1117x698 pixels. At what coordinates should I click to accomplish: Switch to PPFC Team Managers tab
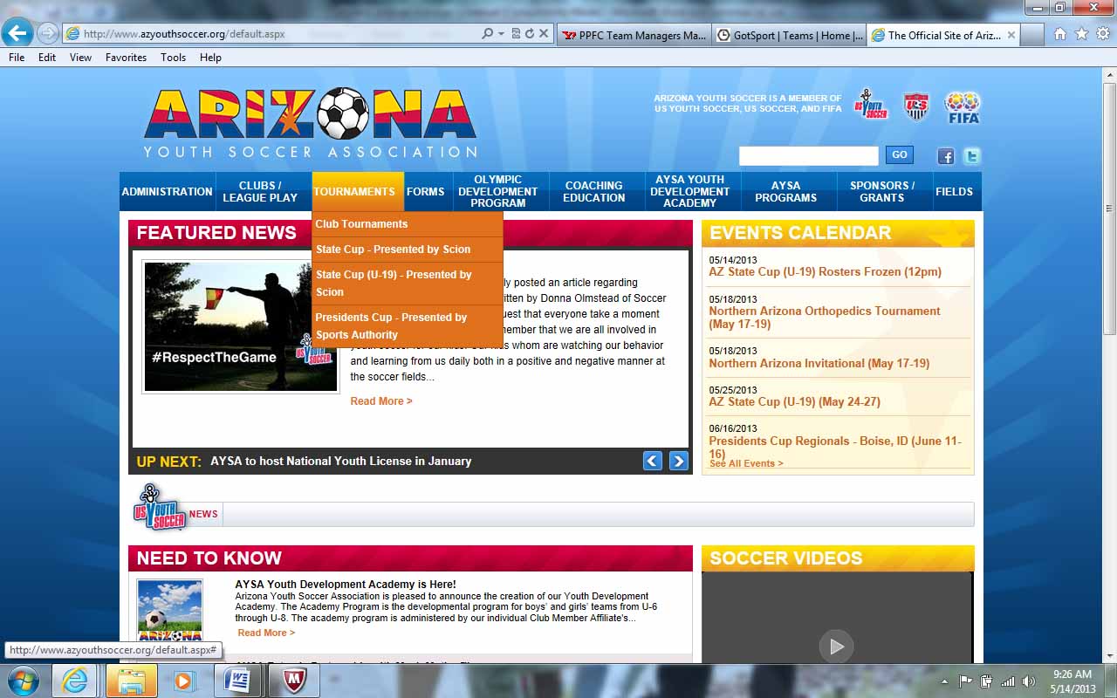(634, 35)
